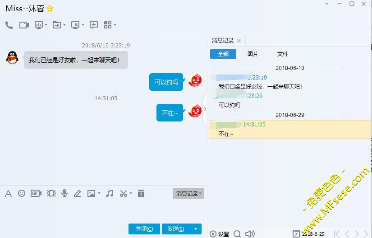Expand the send options arrow beside 发送
372x238 pixels.
click(x=196, y=229)
